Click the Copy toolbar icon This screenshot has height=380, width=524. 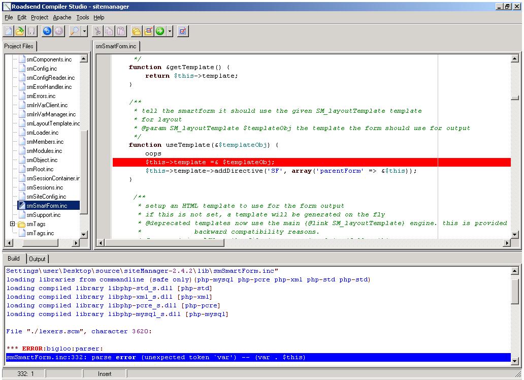[109, 31]
